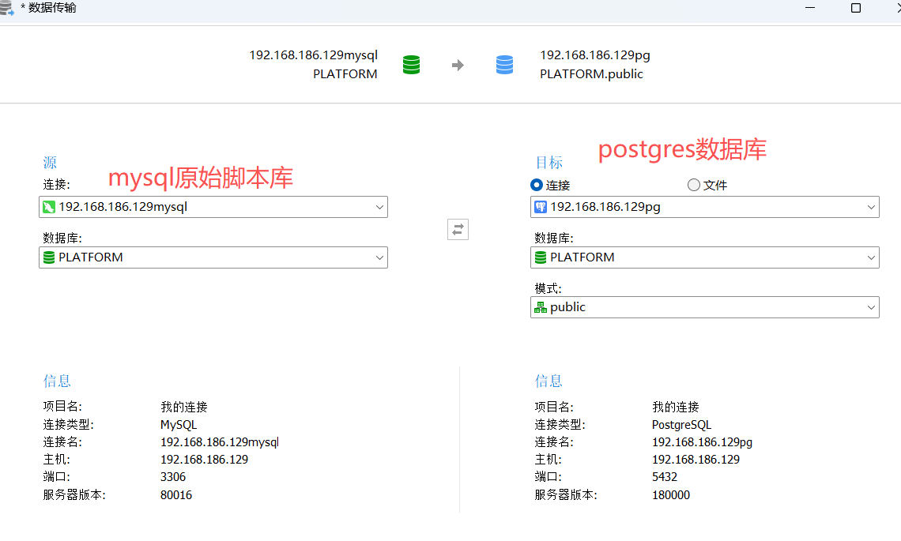Open the 模式 public schema dropdown arrow
This screenshot has width=901, height=541.
pos(871,308)
